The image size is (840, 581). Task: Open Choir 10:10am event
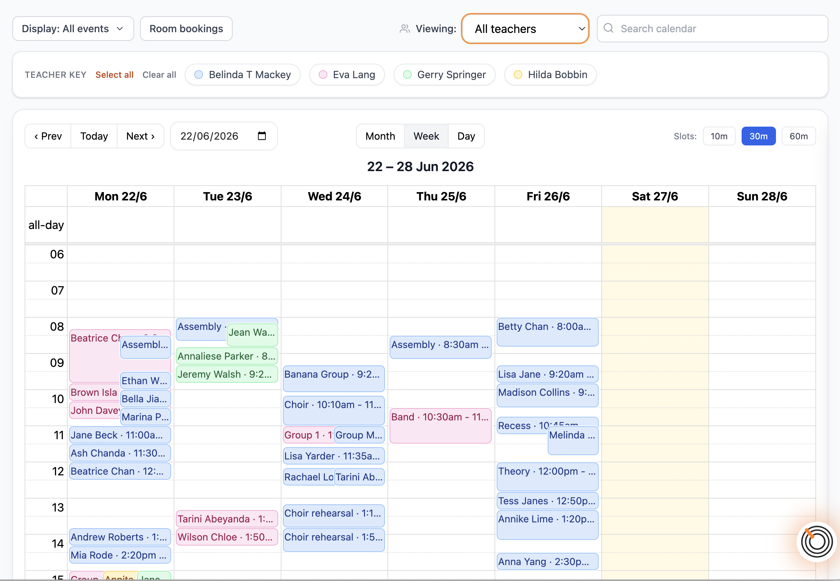(x=334, y=410)
